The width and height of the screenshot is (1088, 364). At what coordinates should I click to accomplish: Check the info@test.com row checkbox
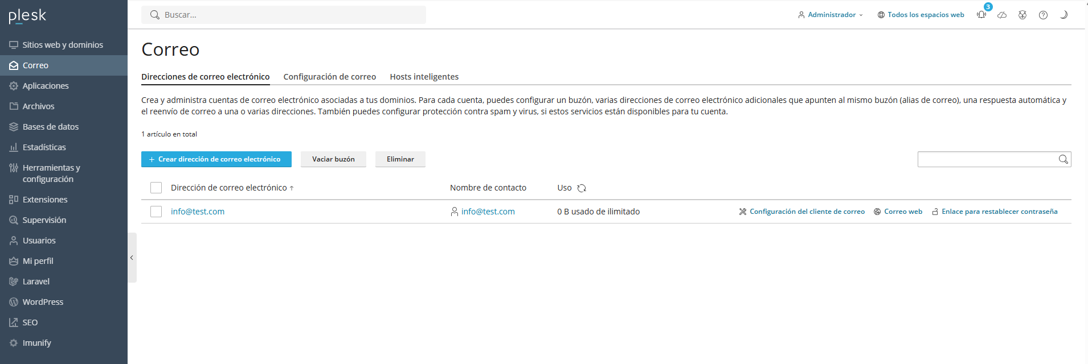coord(156,212)
